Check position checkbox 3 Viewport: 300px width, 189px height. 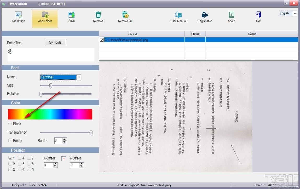click(x=10, y=169)
